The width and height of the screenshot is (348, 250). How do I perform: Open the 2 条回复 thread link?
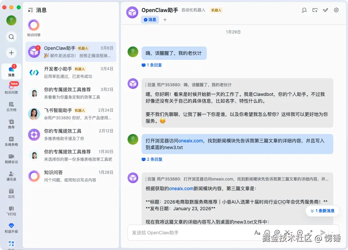click(152, 159)
